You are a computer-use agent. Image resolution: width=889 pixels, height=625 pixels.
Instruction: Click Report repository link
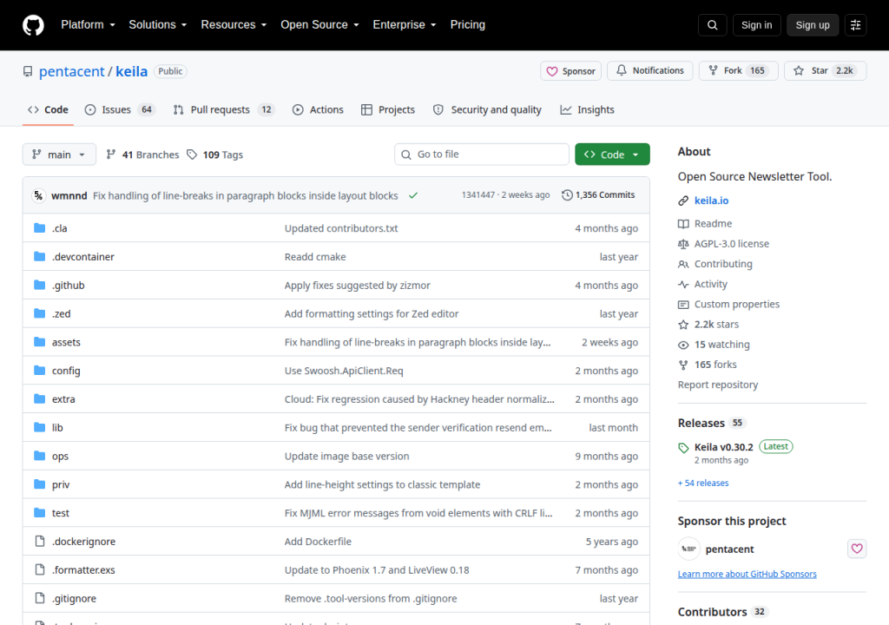718,385
